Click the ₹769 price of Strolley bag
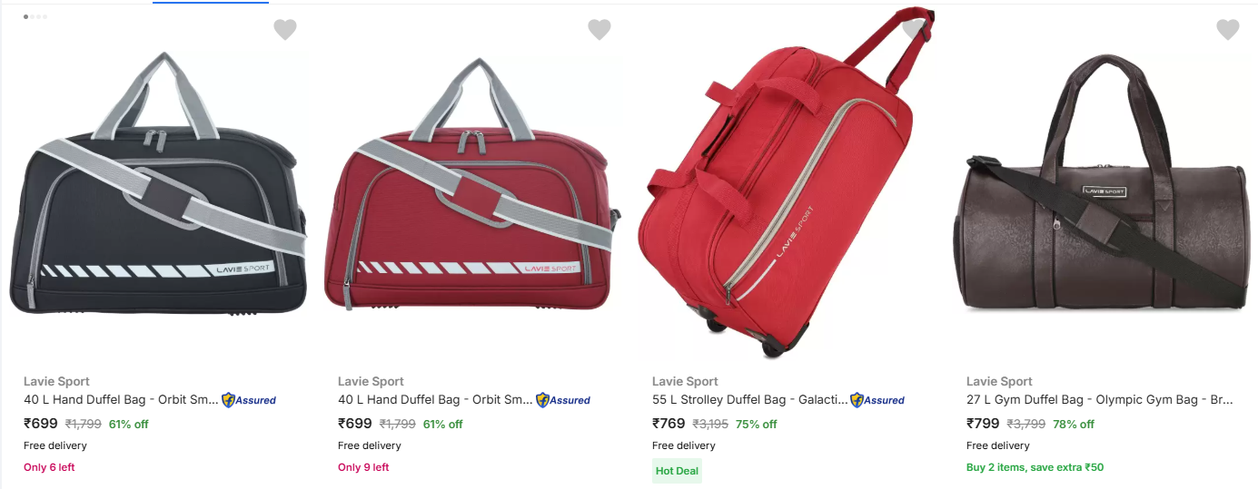Screen dimensions: 1258x489 pos(669,424)
